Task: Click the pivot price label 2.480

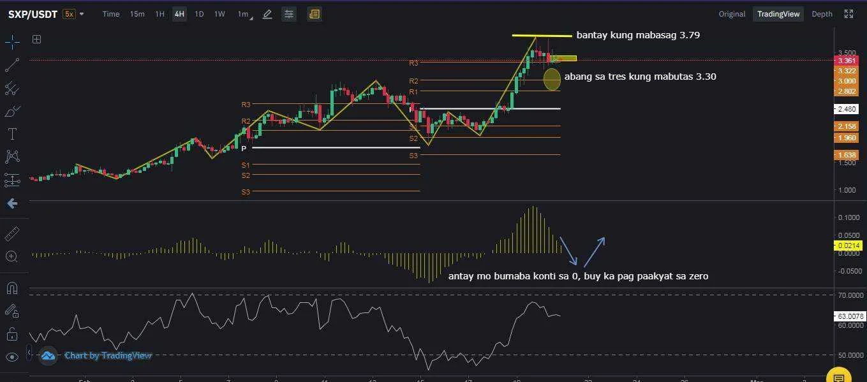Action: [847, 109]
